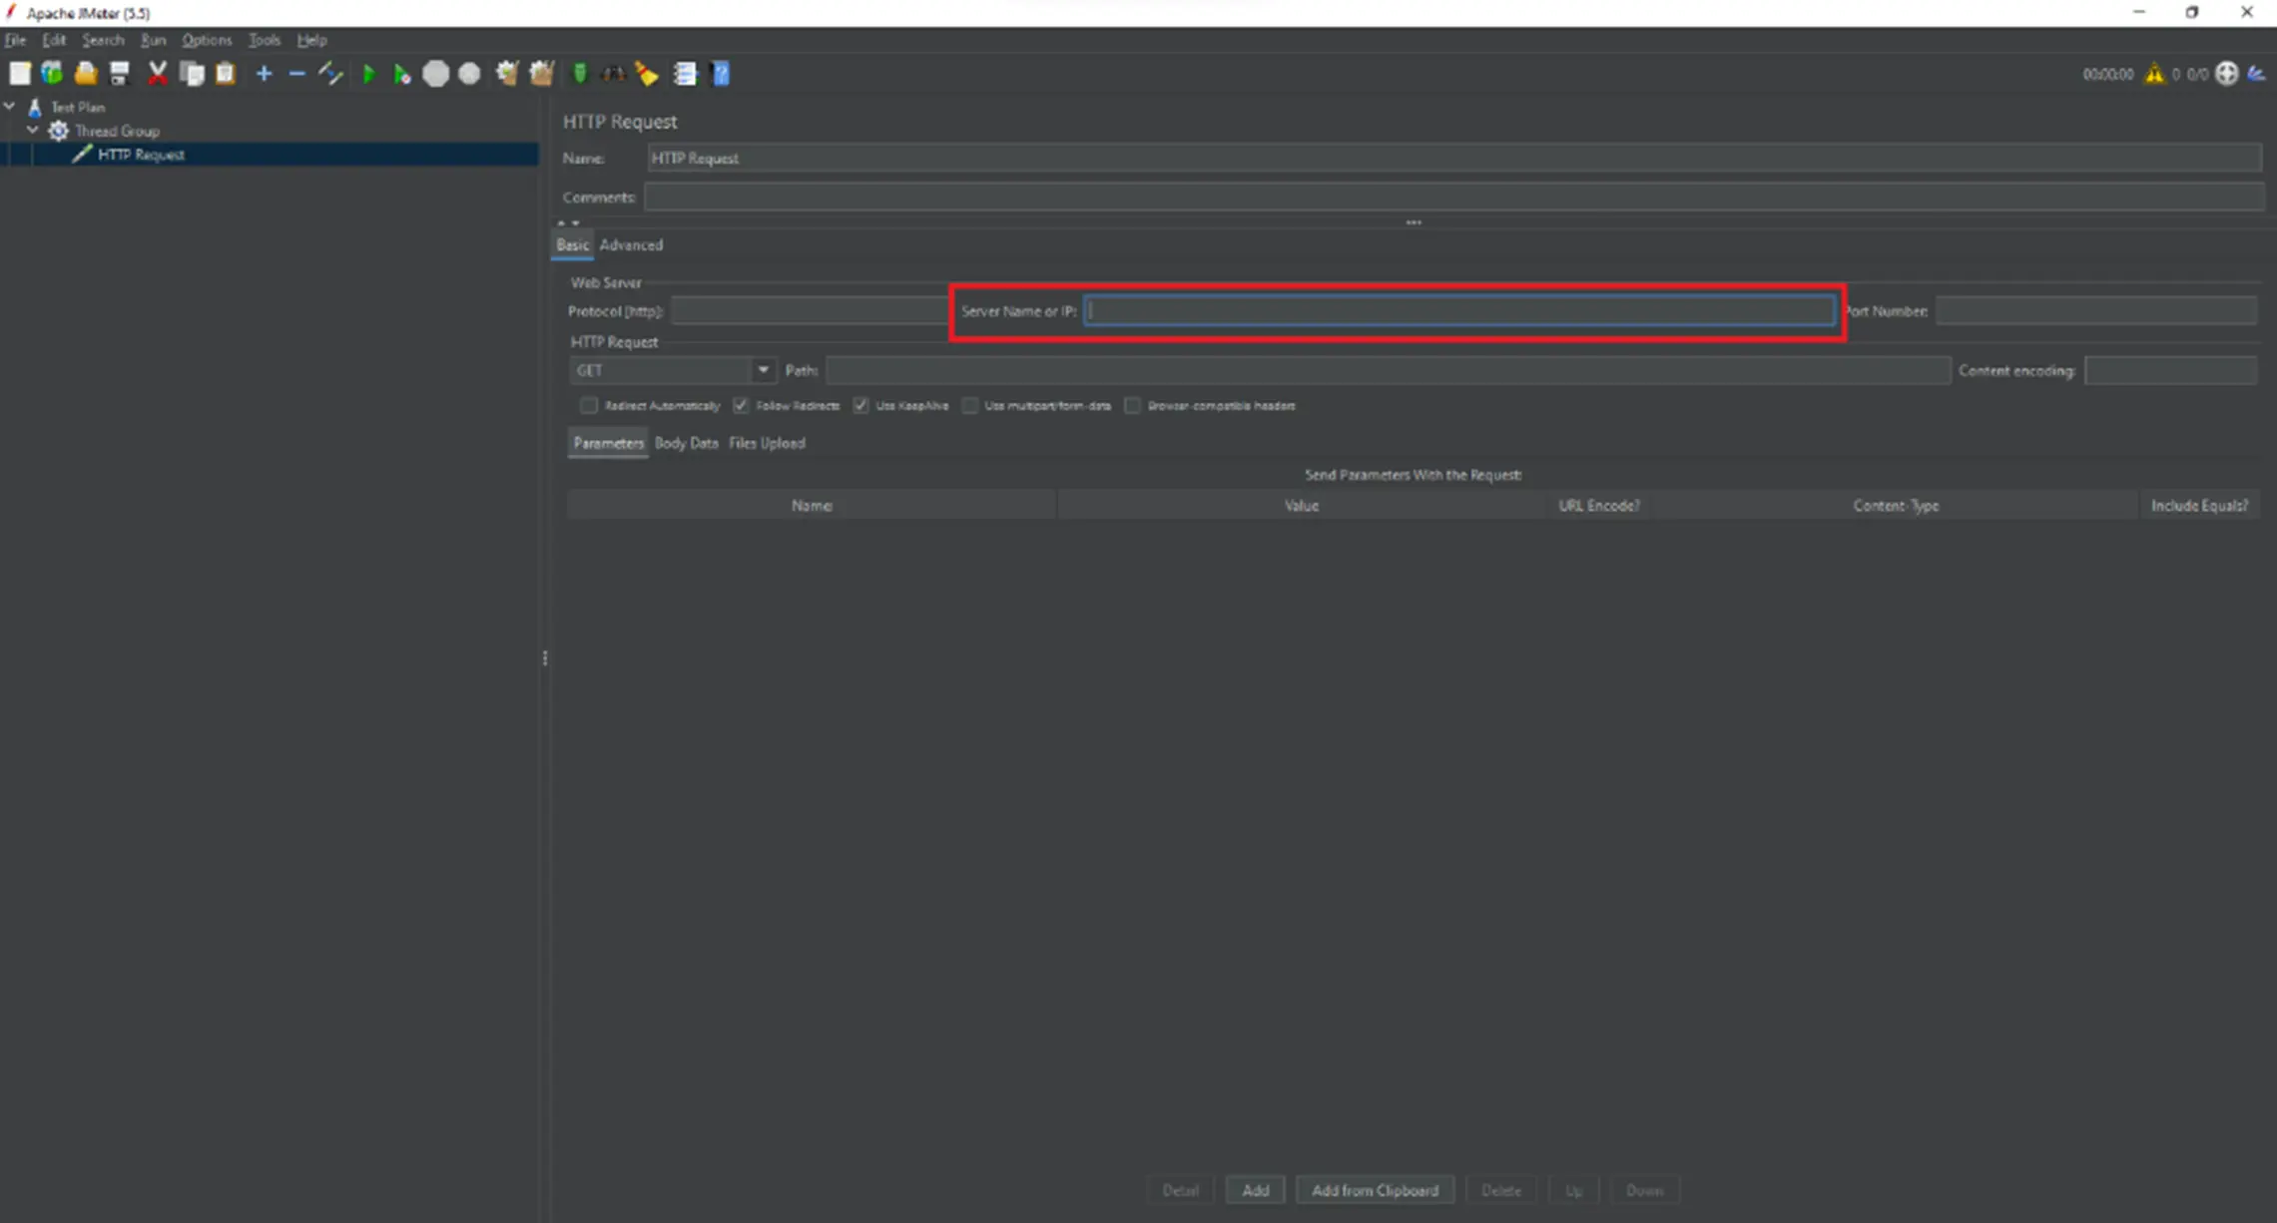2277x1223 pixels.
Task: Click the Add button below the parameters table
Action: pos(1255,1189)
